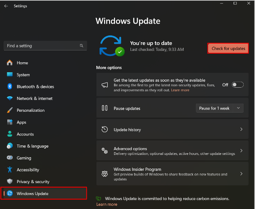This screenshot has width=255, height=209.
Task: Click the Windows Update sidebar icon
Action: pyautogui.click(x=10, y=194)
